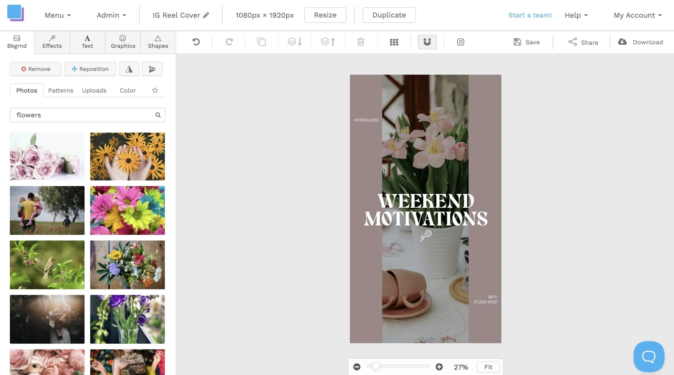Open the Effects panel
The image size is (674, 375).
52,42
